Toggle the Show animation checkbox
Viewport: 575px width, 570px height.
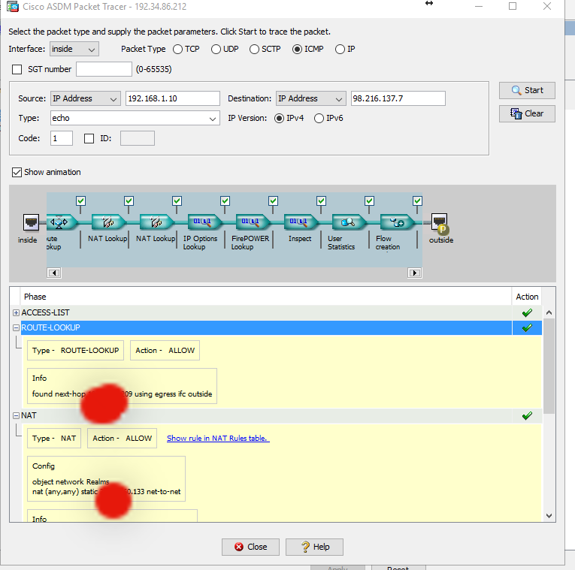pyautogui.click(x=17, y=172)
